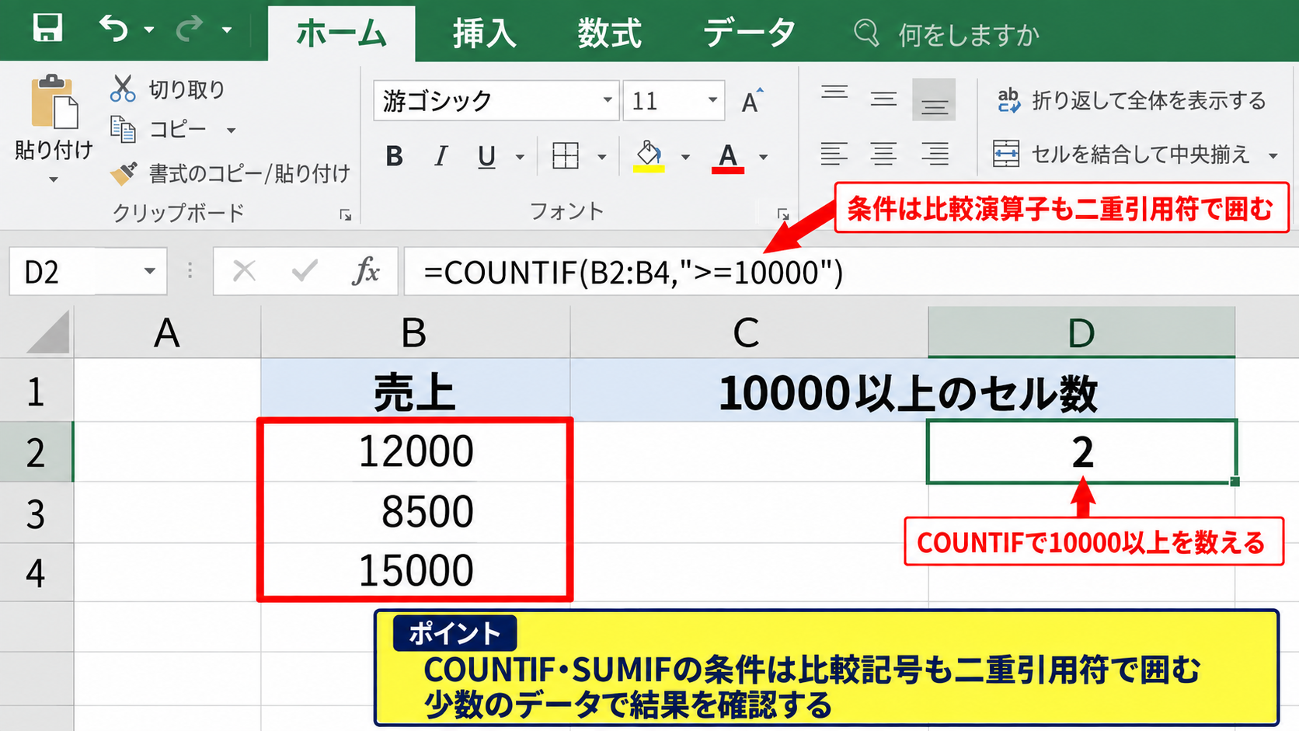Click the Redo arrow icon

190,29
